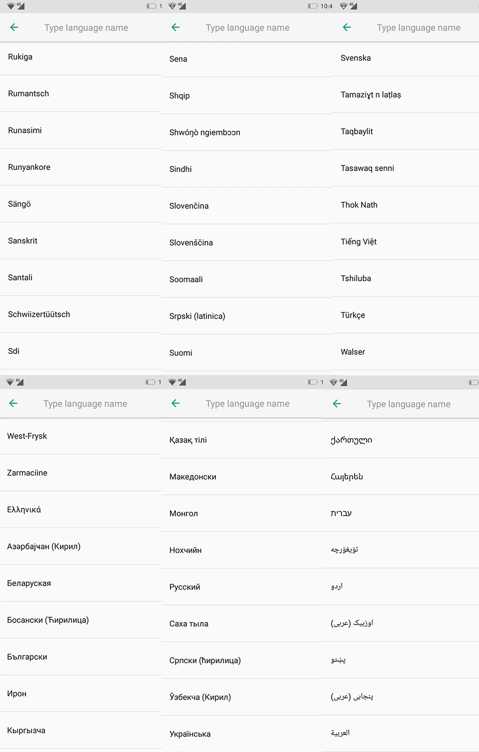Tap back arrow above the Қазақ тілі list
The width and height of the screenshot is (479, 752).
click(175, 404)
